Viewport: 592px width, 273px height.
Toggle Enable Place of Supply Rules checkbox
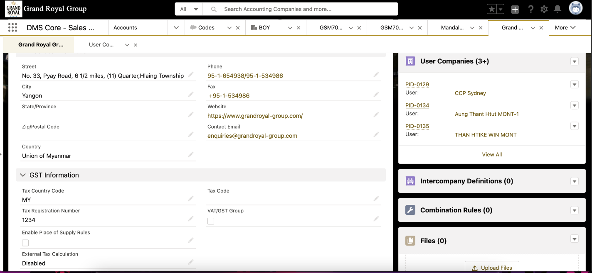click(x=25, y=243)
